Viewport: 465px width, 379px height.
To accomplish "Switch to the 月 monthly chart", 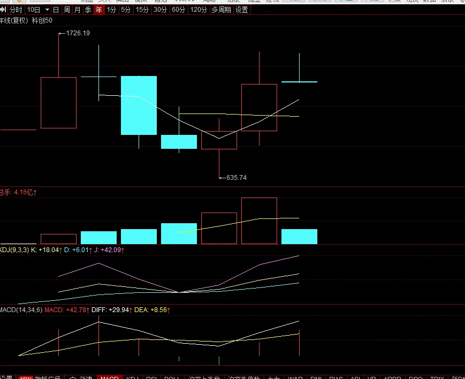I will 77,10.
